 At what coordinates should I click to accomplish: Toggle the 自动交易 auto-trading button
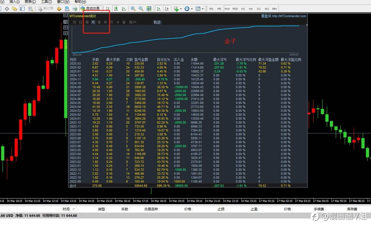pos(90,9)
